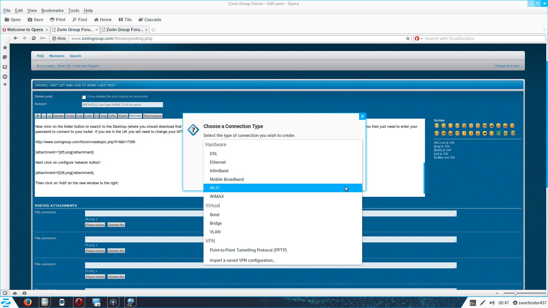
Task: Open the Normal font size dropdown
Action: coord(136,116)
